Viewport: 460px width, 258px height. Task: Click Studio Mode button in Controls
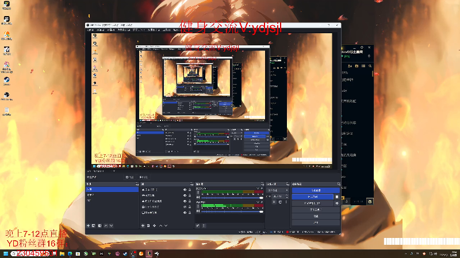tap(316, 209)
